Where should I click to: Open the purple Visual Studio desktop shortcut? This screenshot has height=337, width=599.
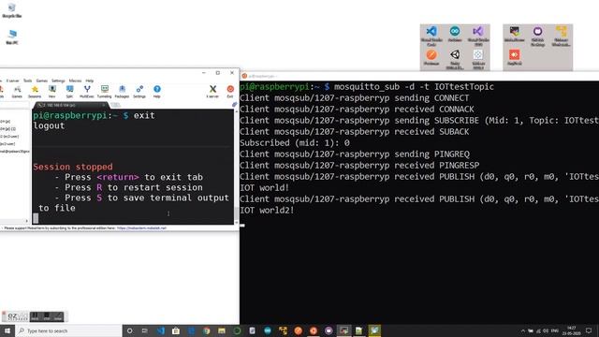[478, 36]
